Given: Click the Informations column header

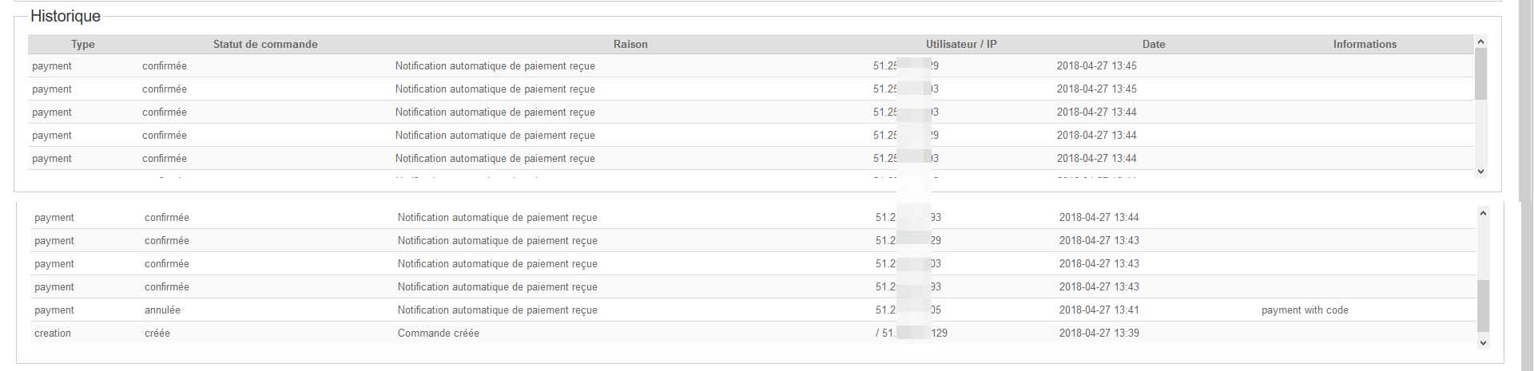Looking at the screenshot, I should [1365, 45].
